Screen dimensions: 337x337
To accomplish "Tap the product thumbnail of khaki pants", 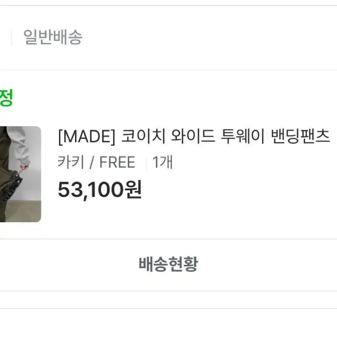I will pos(20,174).
